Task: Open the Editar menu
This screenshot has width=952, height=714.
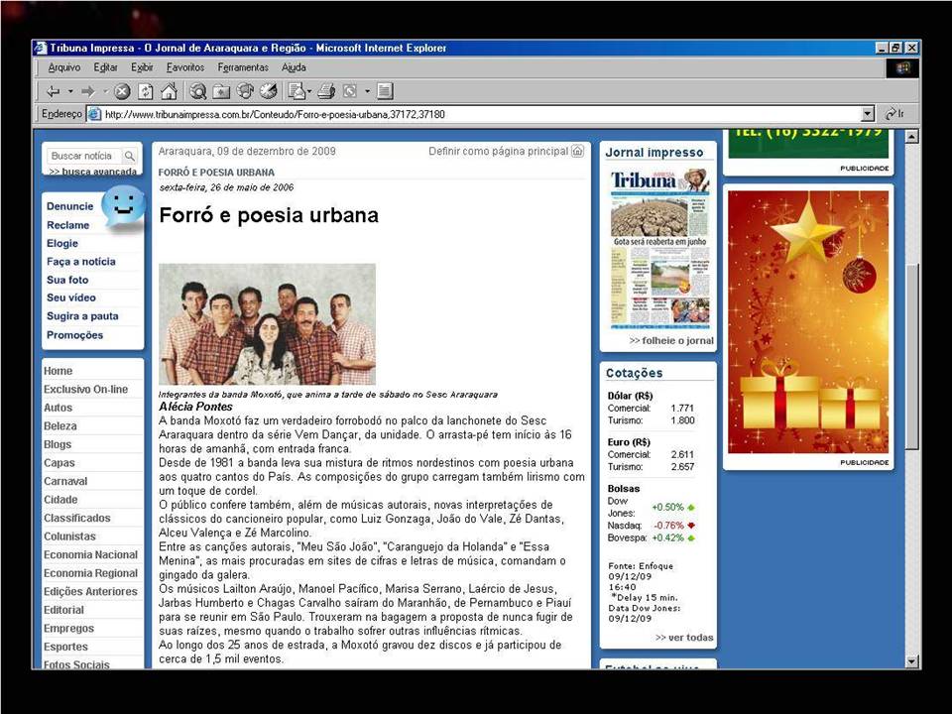Action: pyautogui.click(x=106, y=67)
